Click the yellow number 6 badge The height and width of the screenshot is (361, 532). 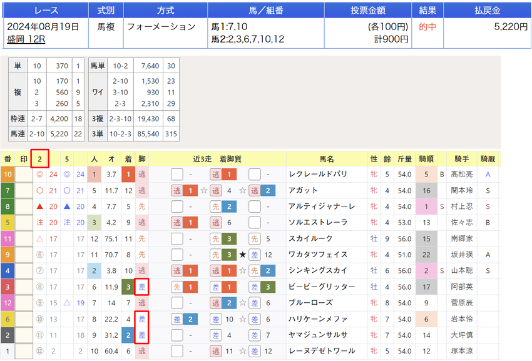tap(8, 319)
